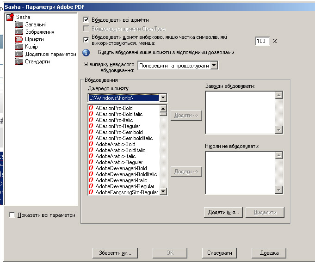The image size is (315, 264).
Task: Click the 'Зберегти як...' button
Action: click(115, 253)
